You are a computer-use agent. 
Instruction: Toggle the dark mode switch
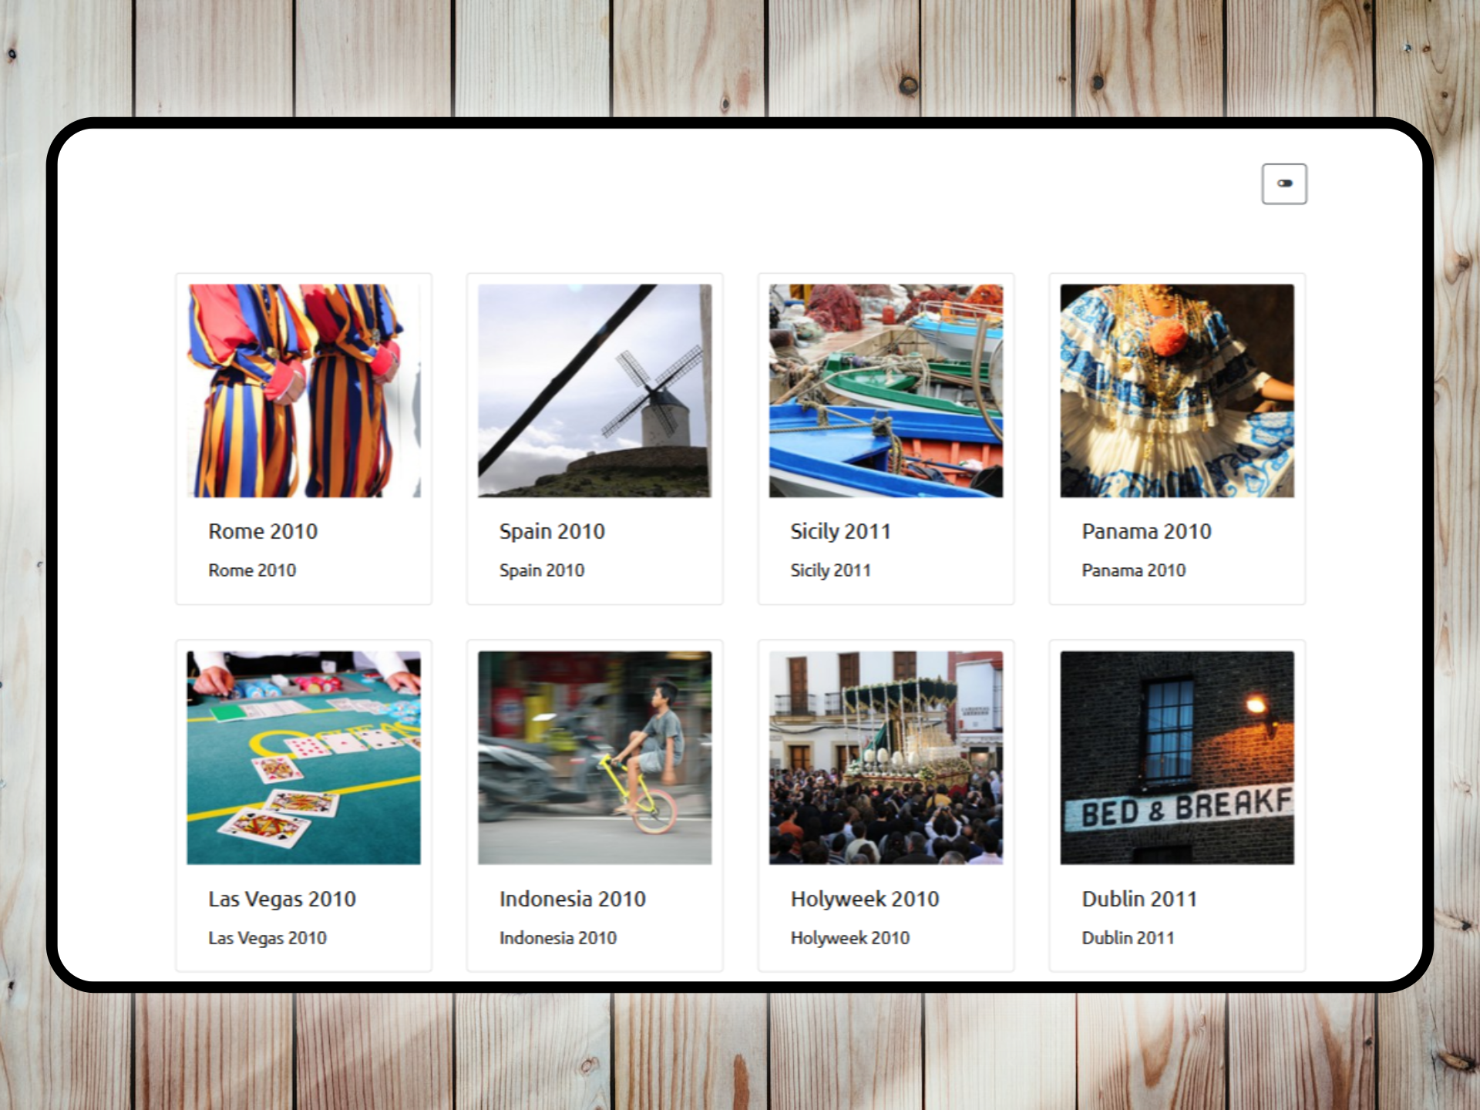pos(1284,183)
